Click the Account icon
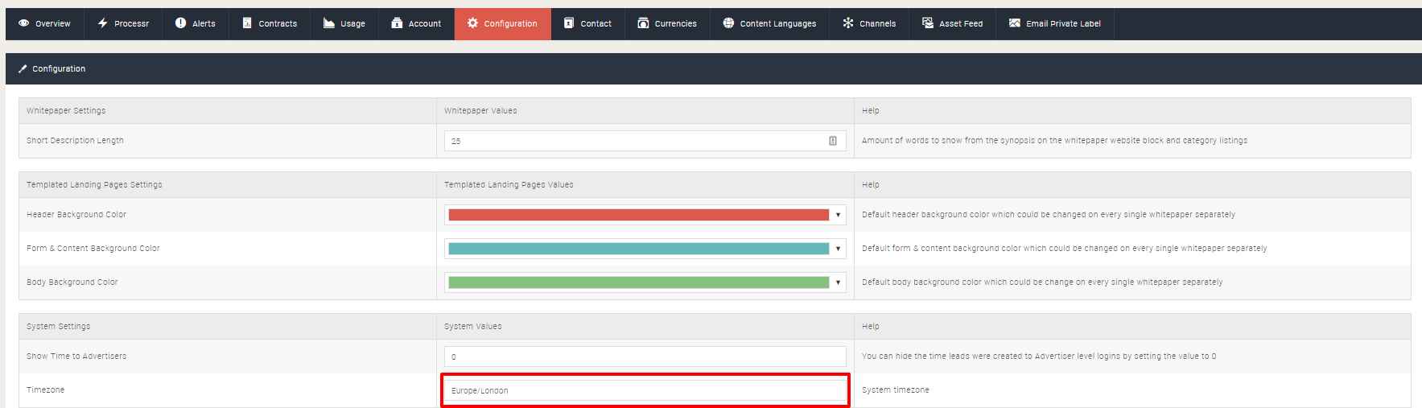 click(x=397, y=23)
